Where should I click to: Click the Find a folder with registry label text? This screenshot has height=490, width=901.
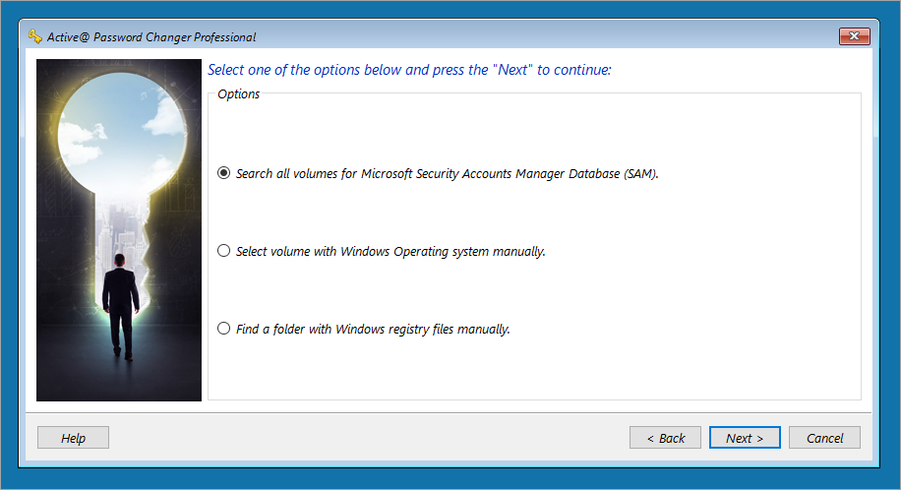[373, 329]
